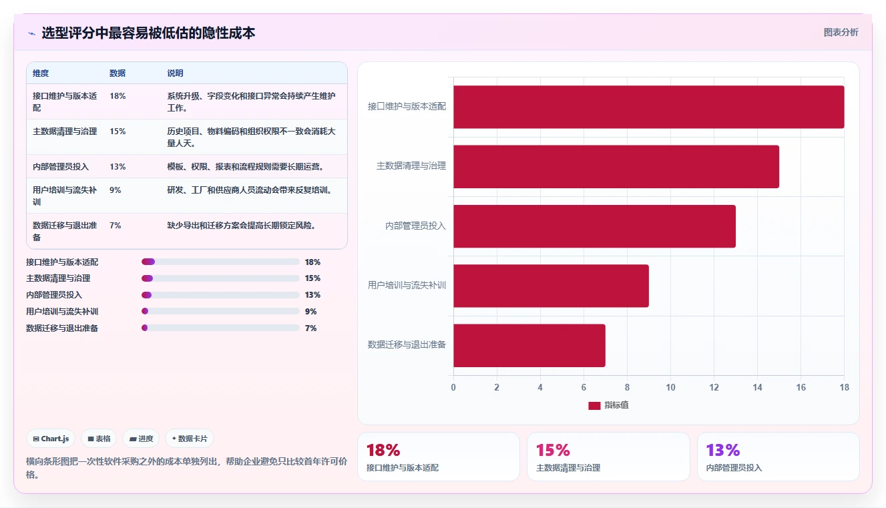
Task: Click the y-axis label 接口维护与版本适配
Action: [x=407, y=106]
